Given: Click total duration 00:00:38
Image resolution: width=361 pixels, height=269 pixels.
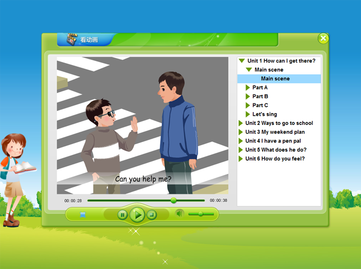Looking at the screenshot, I should click(218, 200).
